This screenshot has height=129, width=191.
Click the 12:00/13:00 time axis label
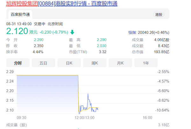point(84,118)
